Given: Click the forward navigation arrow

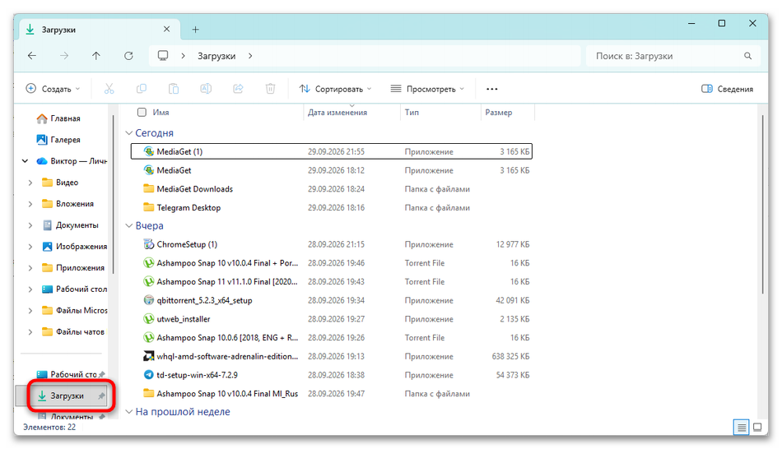Looking at the screenshot, I should pyautogui.click(x=64, y=56).
